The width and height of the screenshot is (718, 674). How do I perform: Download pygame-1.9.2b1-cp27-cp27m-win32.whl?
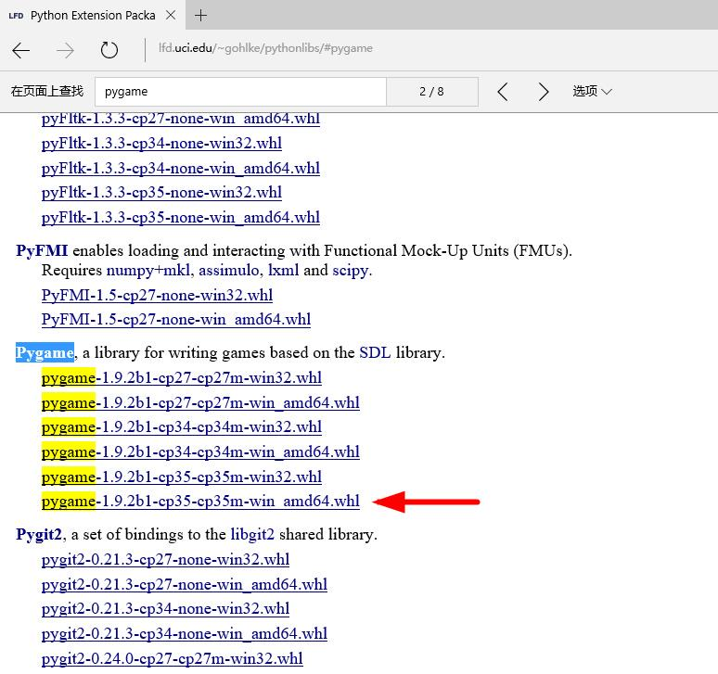pos(181,378)
